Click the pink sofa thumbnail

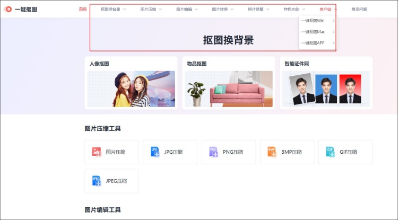coord(229,89)
